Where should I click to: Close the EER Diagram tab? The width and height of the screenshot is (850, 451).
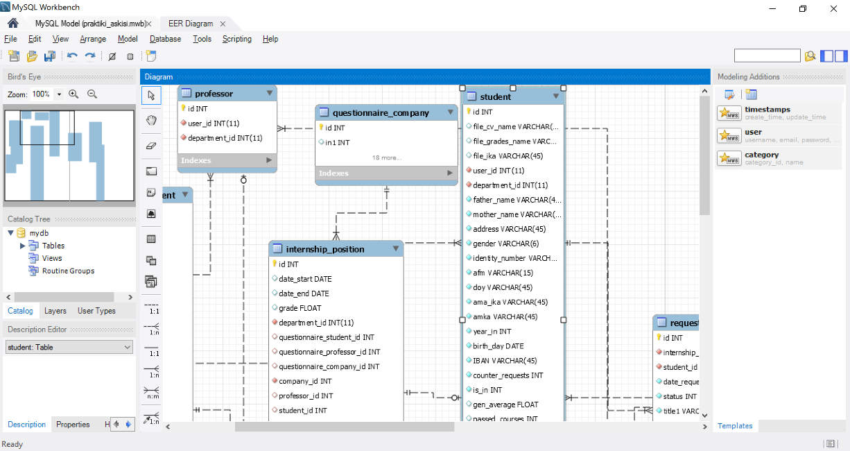(x=223, y=24)
